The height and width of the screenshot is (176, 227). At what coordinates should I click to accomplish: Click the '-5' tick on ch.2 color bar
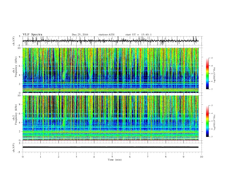[212, 121]
